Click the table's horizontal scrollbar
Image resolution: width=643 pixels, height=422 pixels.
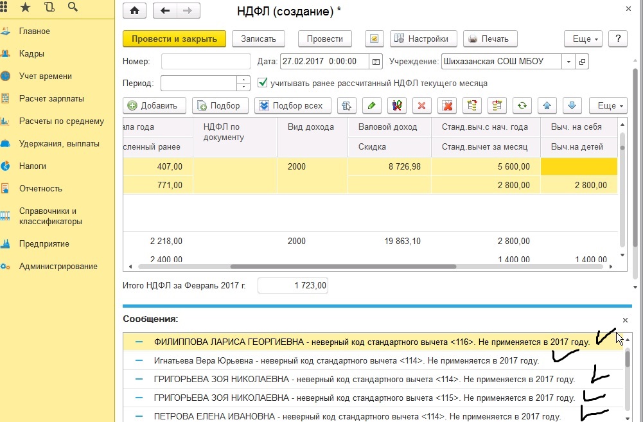pyautogui.click(x=342, y=267)
